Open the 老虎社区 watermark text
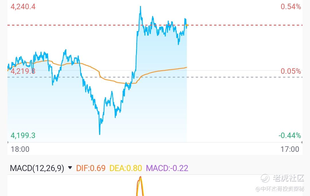This screenshot has width=310, height=196. (288, 178)
